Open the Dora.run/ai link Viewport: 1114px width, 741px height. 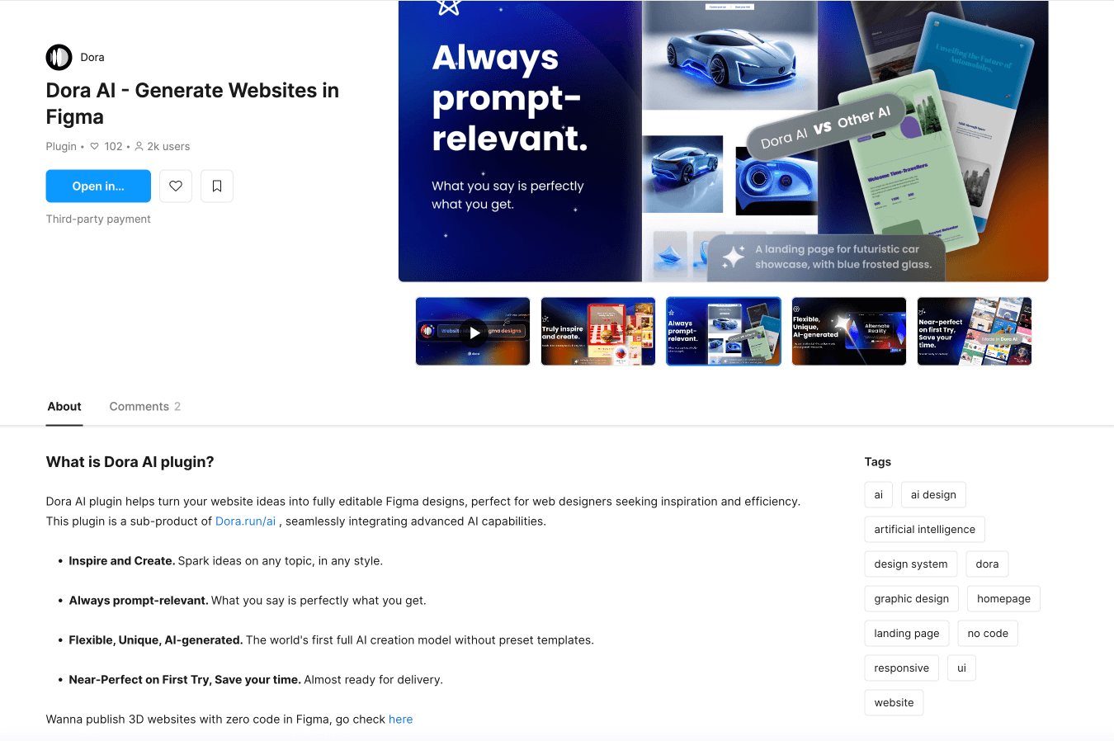245,522
